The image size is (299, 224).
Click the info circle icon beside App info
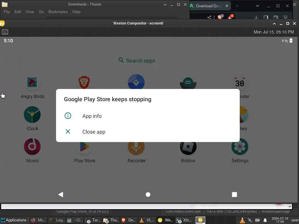68,116
